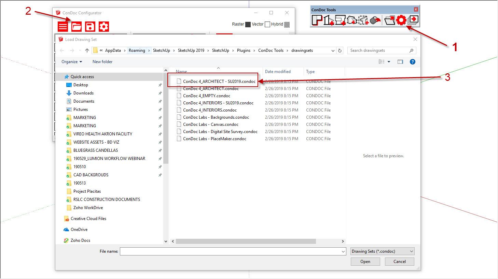Open the ConDoc Configurator red gear tool

(401, 20)
